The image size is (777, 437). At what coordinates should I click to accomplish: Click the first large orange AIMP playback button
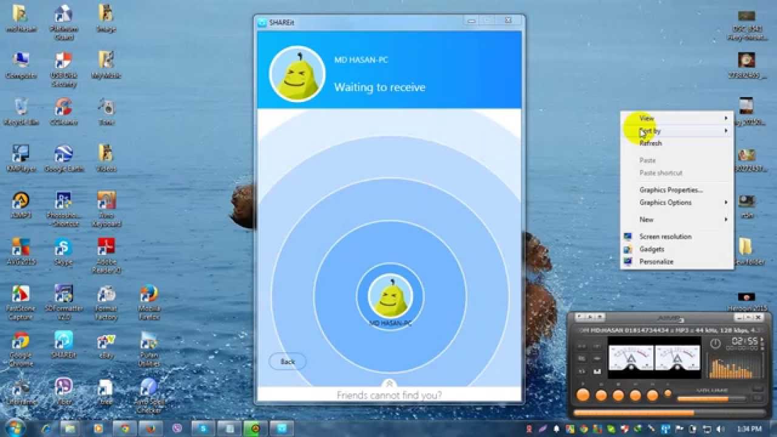tap(583, 396)
